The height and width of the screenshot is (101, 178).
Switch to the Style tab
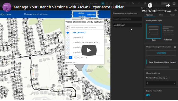(161, 15)
